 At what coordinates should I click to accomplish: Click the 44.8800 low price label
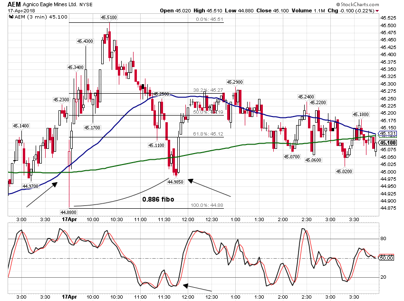[68, 213]
